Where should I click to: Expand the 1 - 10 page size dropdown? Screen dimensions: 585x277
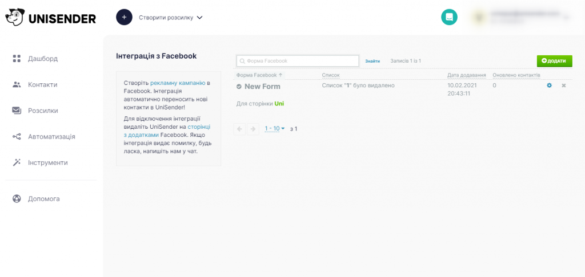[275, 128]
